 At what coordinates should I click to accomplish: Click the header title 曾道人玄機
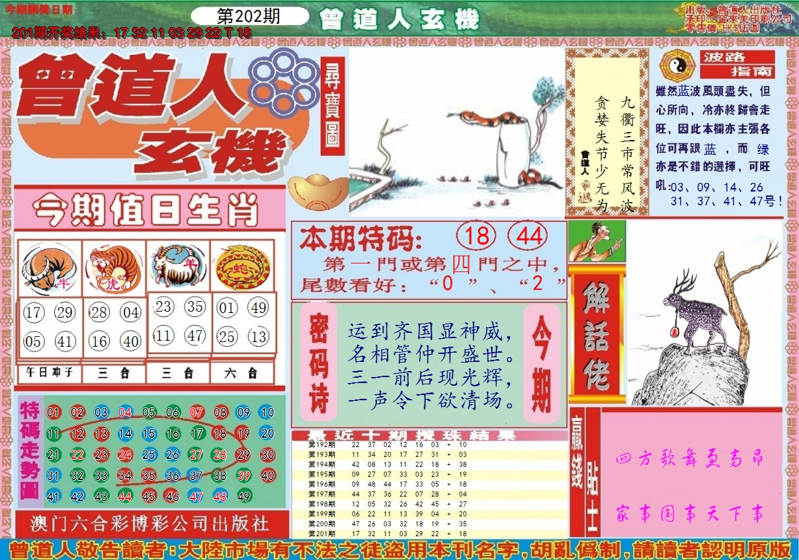(x=399, y=19)
